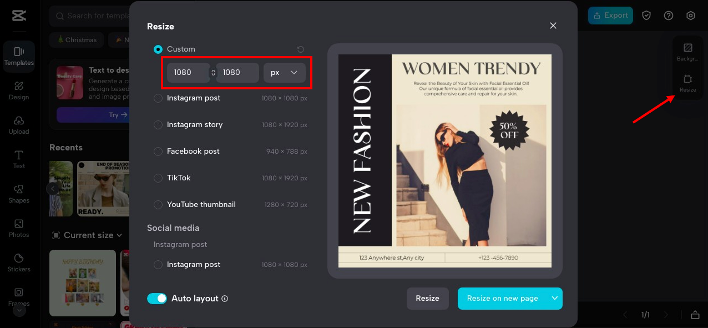708x328 pixels.
Task: Click the width input field
Action: click(189, 73)
